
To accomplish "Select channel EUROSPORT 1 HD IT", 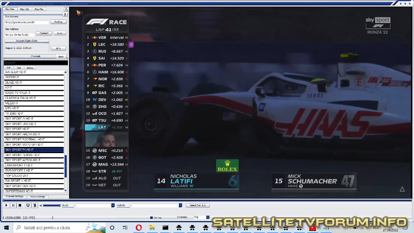I will click(34, 165).
